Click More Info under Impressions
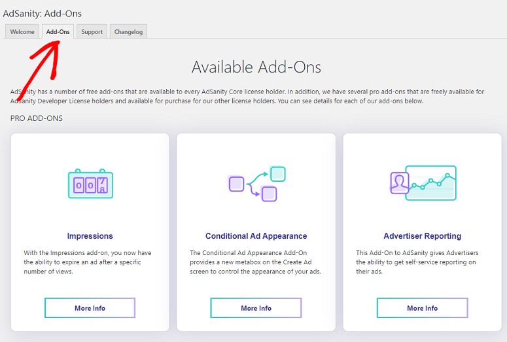The width and height of the screenshot is (507, 342). pos(90,308)
